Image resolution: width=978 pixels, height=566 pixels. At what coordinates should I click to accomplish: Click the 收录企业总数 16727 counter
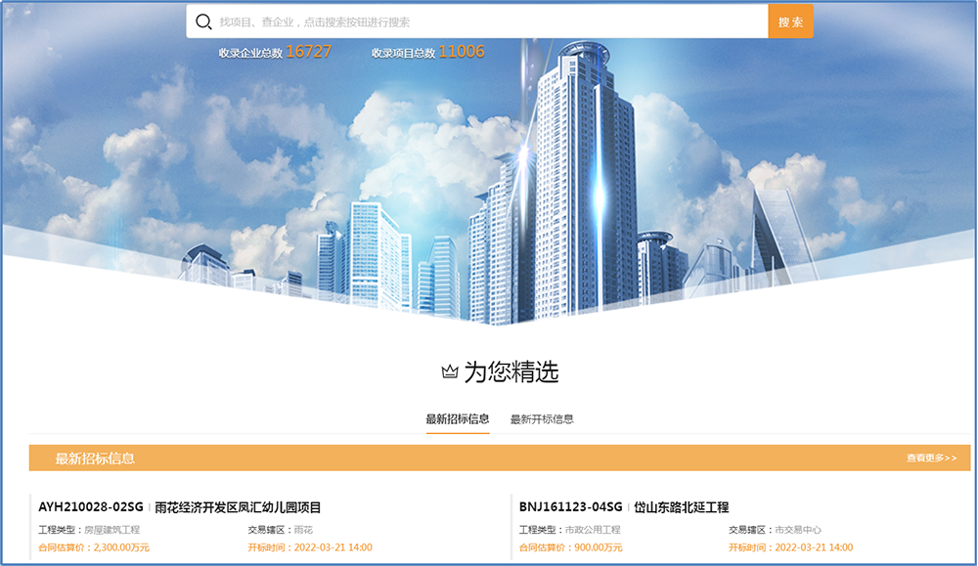point(275,53)
